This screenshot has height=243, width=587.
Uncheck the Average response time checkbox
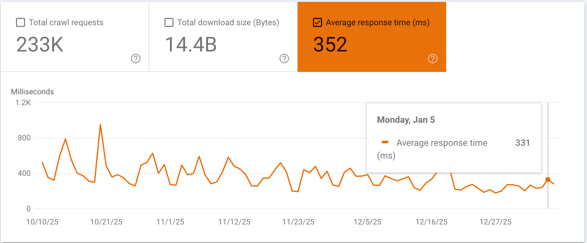pos(318,22)
